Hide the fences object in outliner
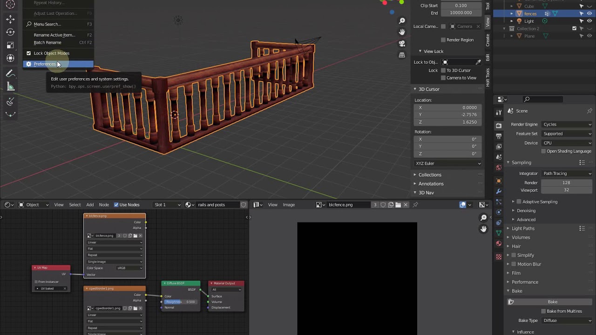The image size is (596, 335). tap(589, 13)
